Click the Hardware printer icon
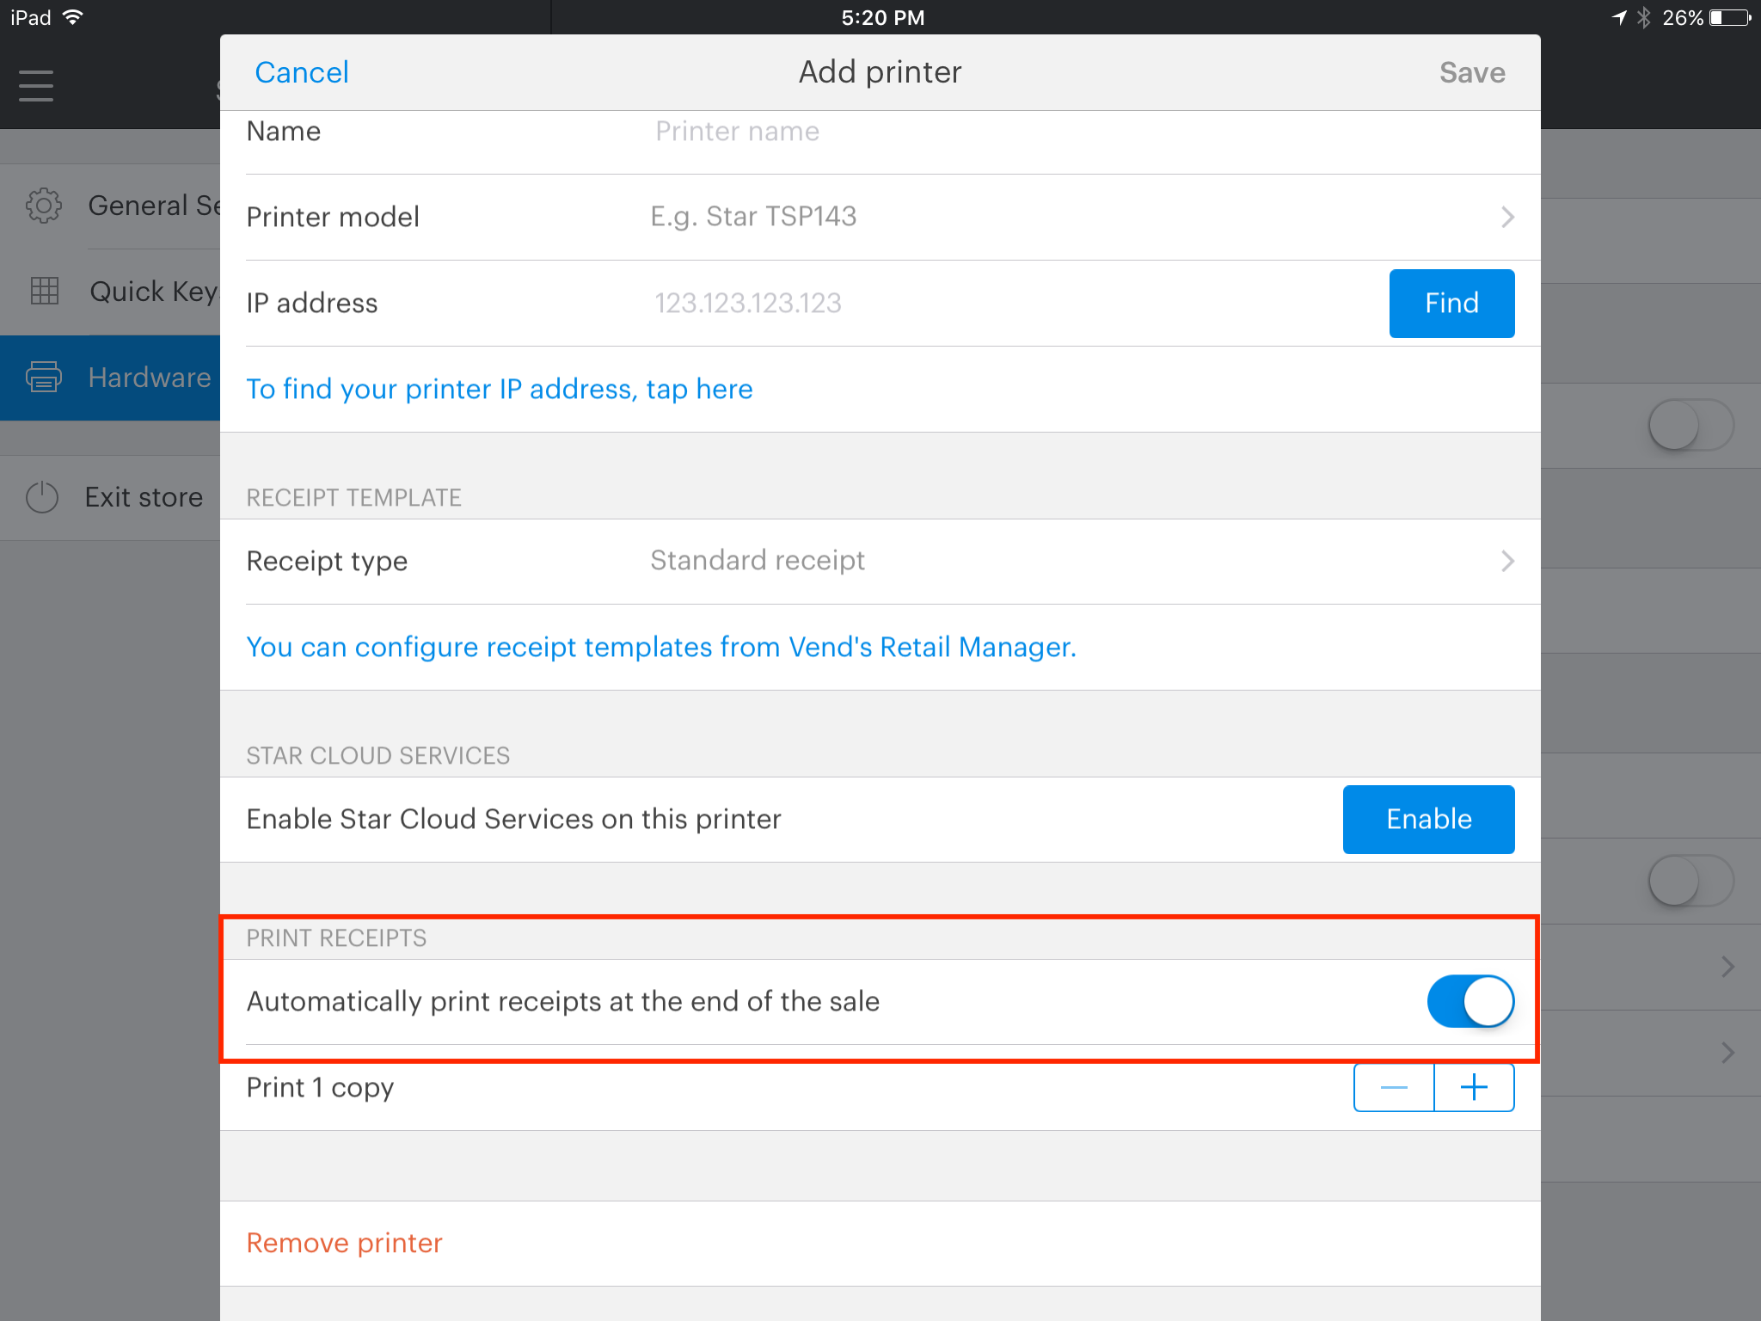 [44, 378]
